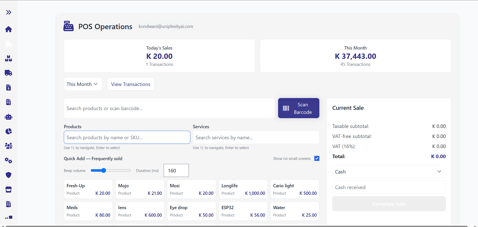The height and width of the screenshot is (227, 478).
Task: Add Fresh-Up product to the sale
Action: pyautogui.click(x=88, y=189)
